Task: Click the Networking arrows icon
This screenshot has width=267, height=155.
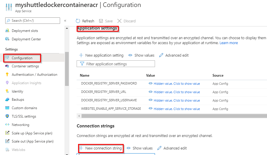Action: click(x=7, y=125)
